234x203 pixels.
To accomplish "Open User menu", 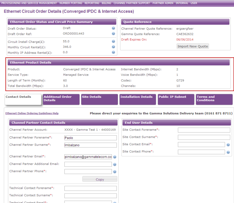I will click(194, 3).
